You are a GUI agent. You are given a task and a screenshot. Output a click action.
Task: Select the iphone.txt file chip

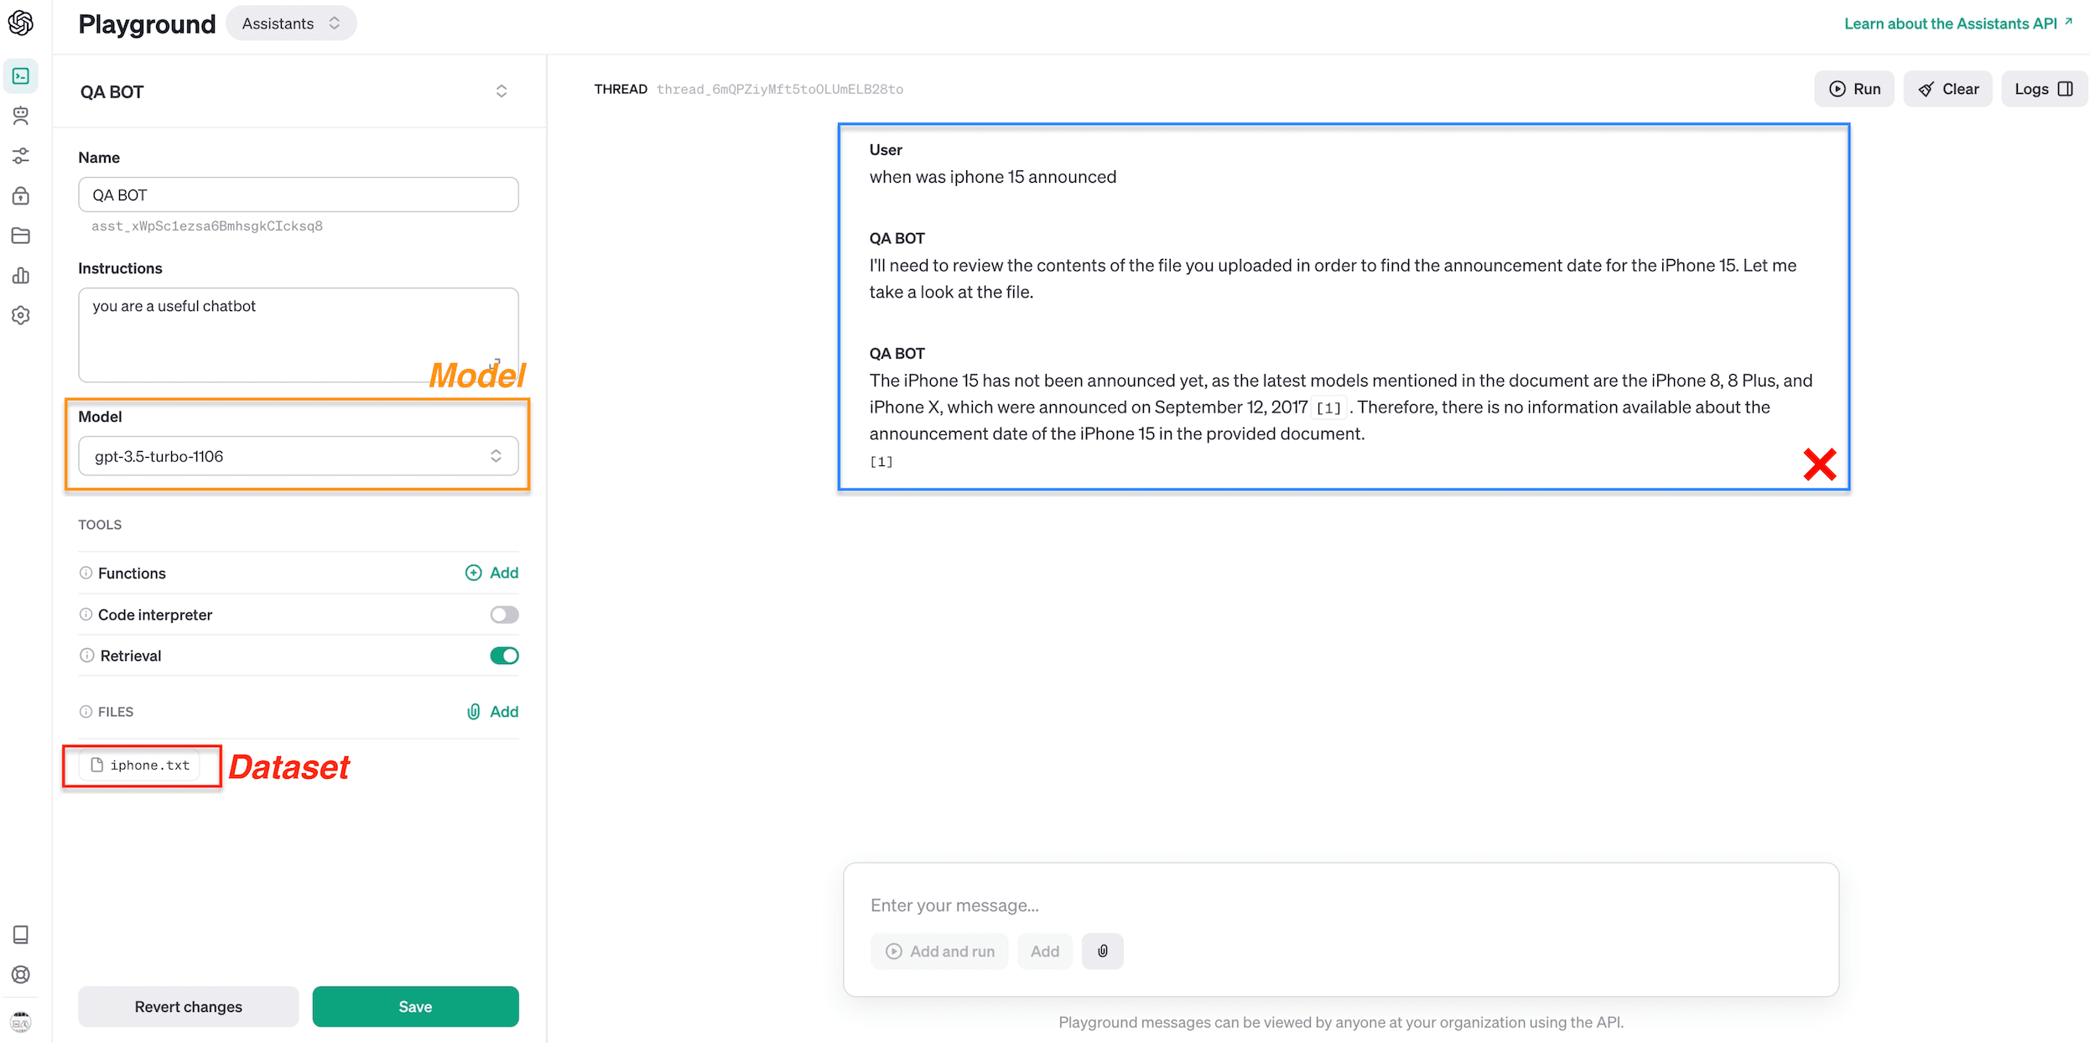(141, 765)
